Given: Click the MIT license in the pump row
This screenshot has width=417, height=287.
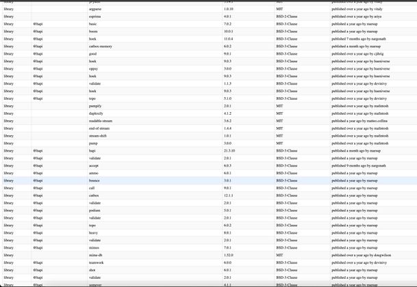Looking at the screenshot, I should pos(279,143).
